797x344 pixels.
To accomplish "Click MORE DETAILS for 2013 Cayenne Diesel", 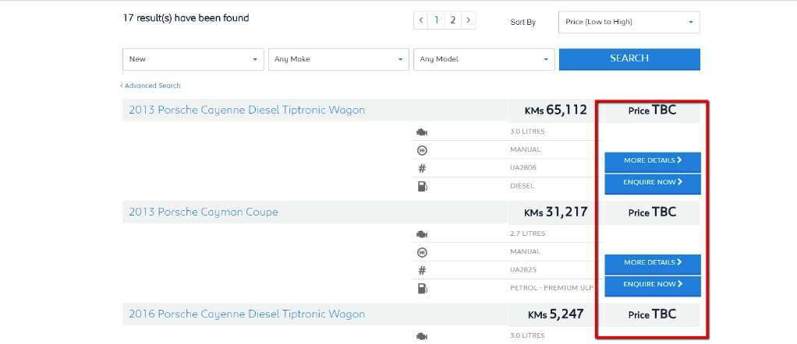I will [x=653, y=163].
